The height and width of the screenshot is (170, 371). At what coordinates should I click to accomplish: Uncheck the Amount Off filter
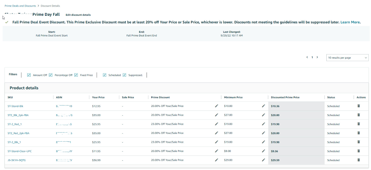click(x=29, y=75)
